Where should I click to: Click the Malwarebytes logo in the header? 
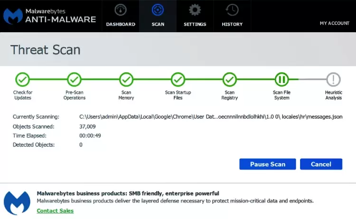coord(13,16)
